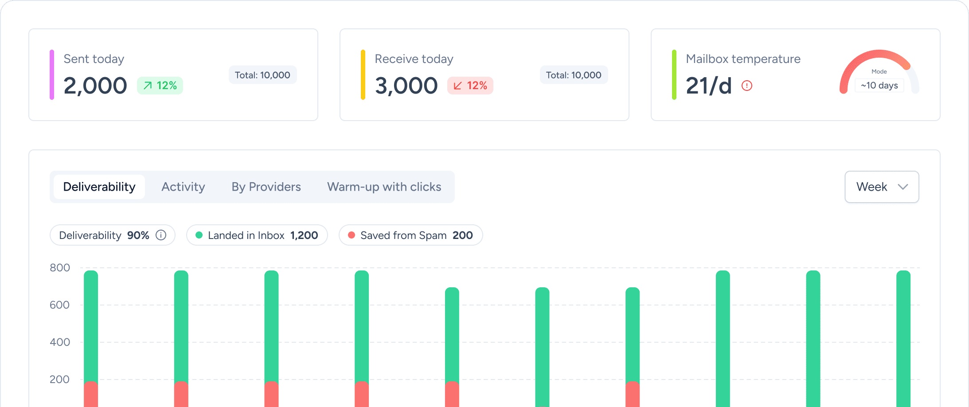Screen dimensions: 969x407
Task: Click the 600 axis label
Action: pyautogui.click(x=60, y=305)
